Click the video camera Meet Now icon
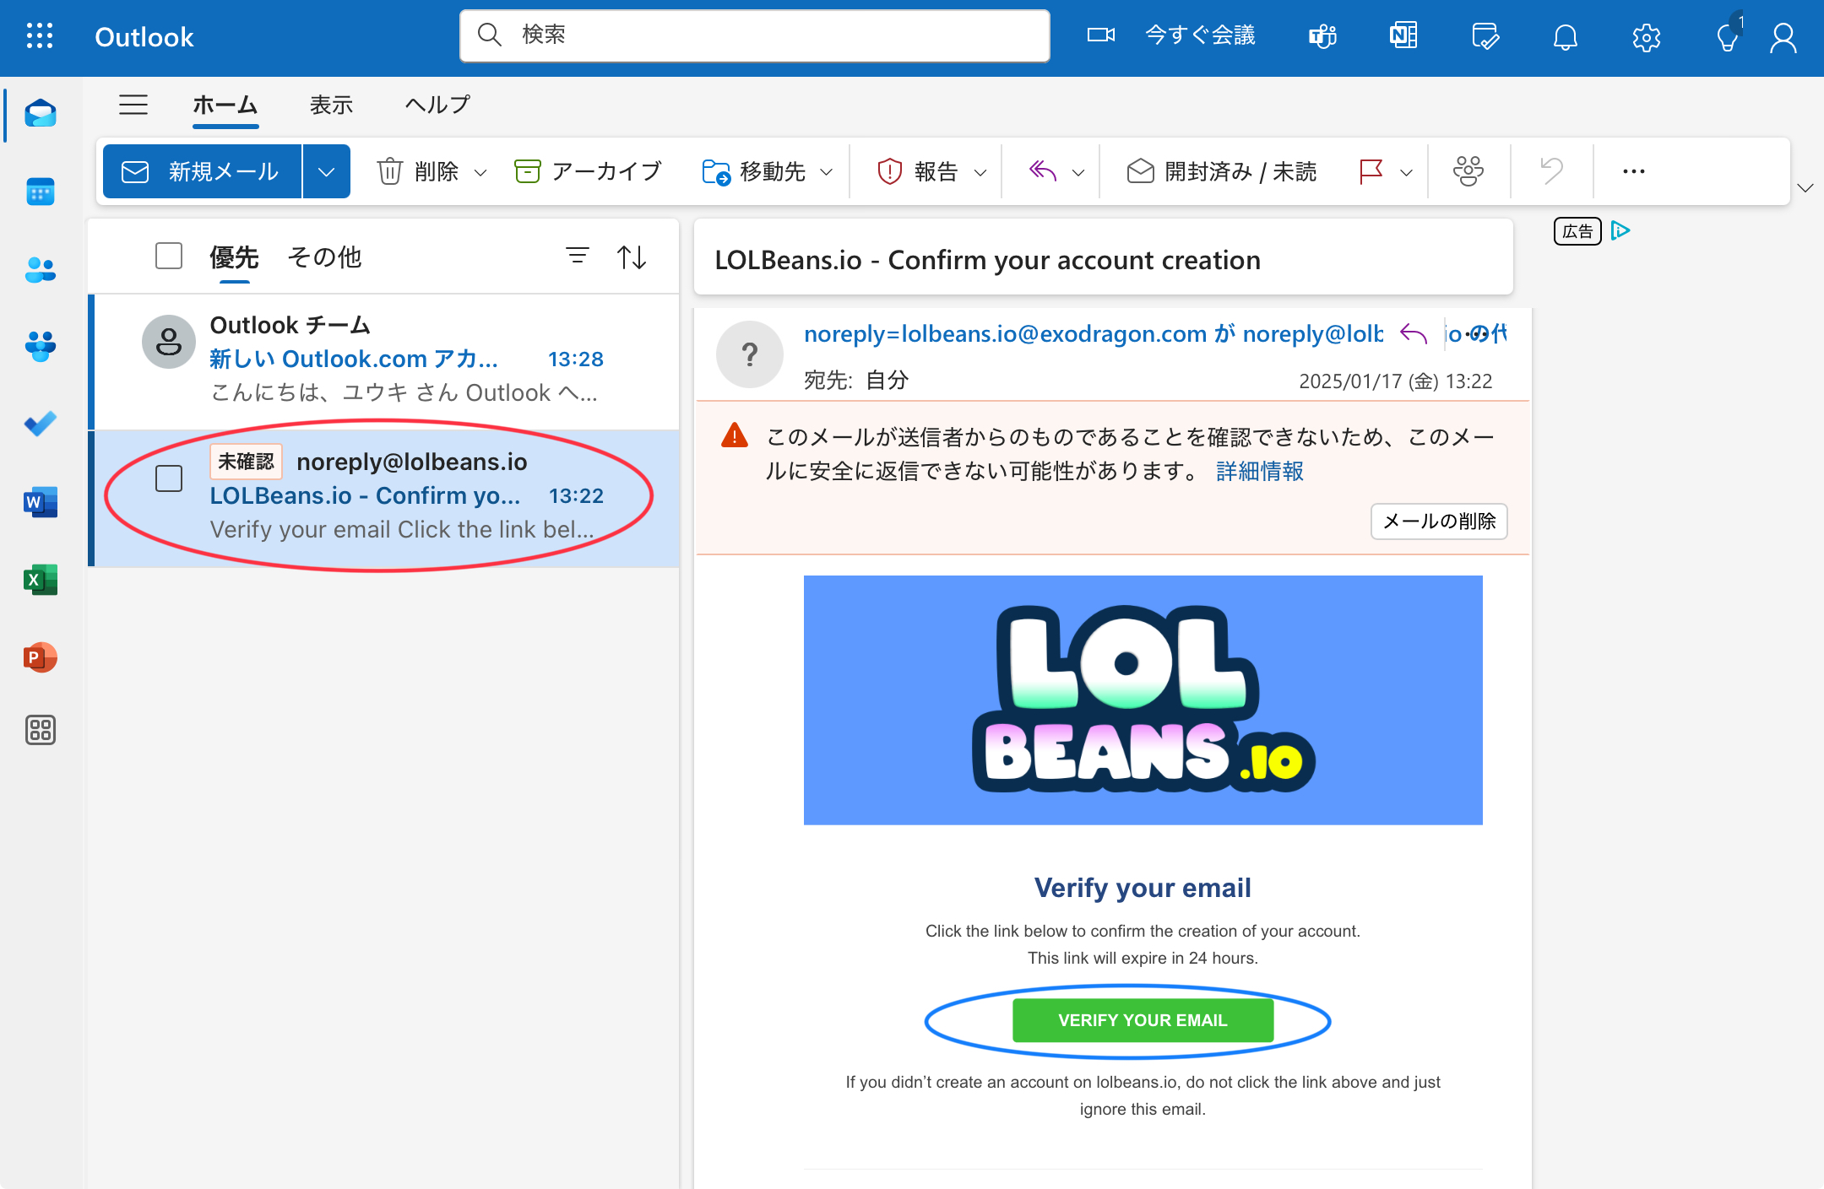The width and height of the screenshot is (1824, 1189). point(1100,35)
